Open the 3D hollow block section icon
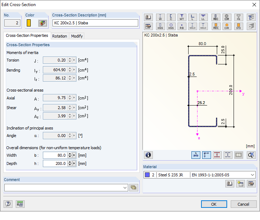Image resolution: width=260 pixels, height=220 pixels. click(x=251, y=26)
